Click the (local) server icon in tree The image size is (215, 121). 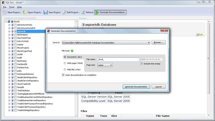click(x=9, y=21)
